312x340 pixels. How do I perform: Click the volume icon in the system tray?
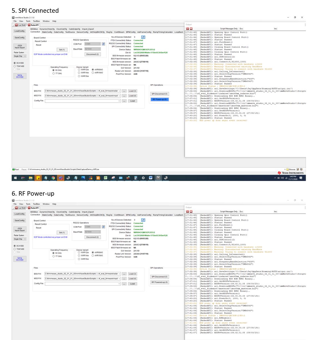pyautogui.click(x=282, y=178)
